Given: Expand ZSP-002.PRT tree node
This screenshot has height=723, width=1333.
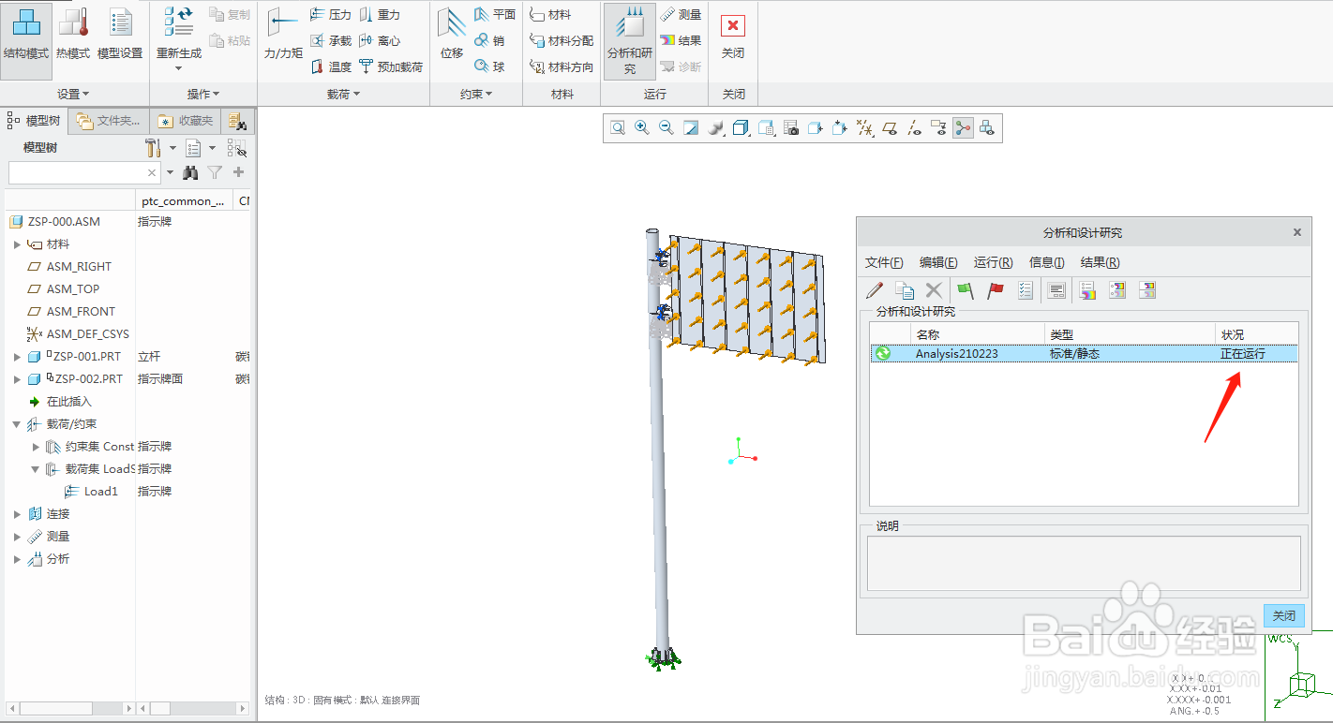Looking at the screenshot, I should (17, 379).
